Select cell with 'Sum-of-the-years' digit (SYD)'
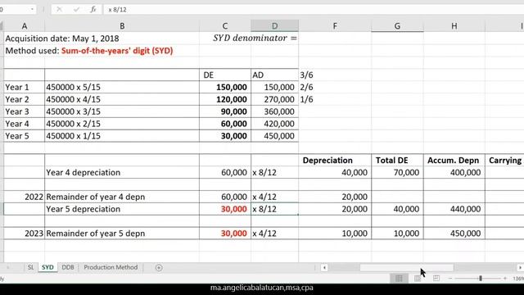 (x=117, y=51)
